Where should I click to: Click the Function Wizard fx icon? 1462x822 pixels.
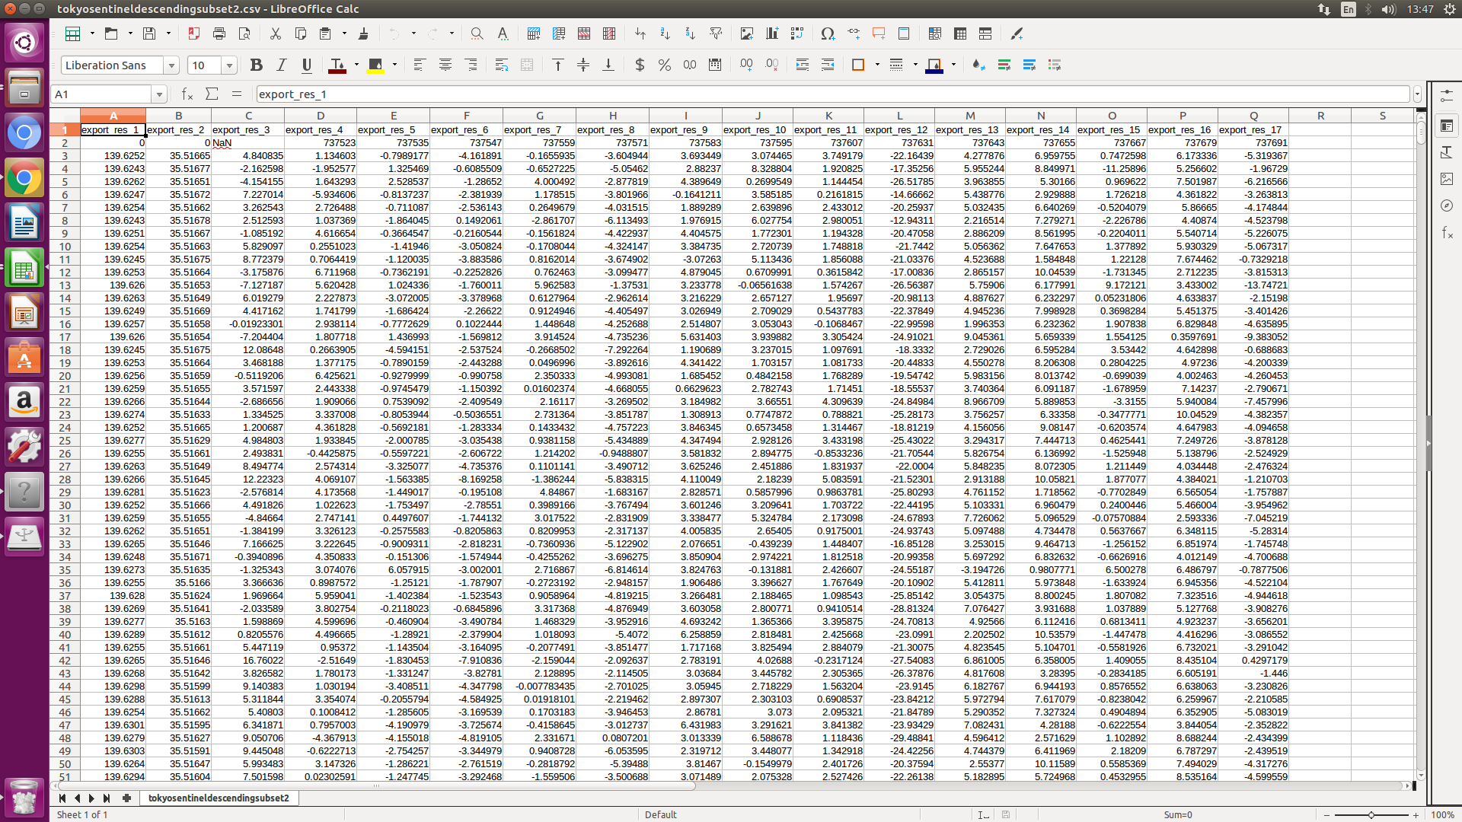(x=187, y=94)
